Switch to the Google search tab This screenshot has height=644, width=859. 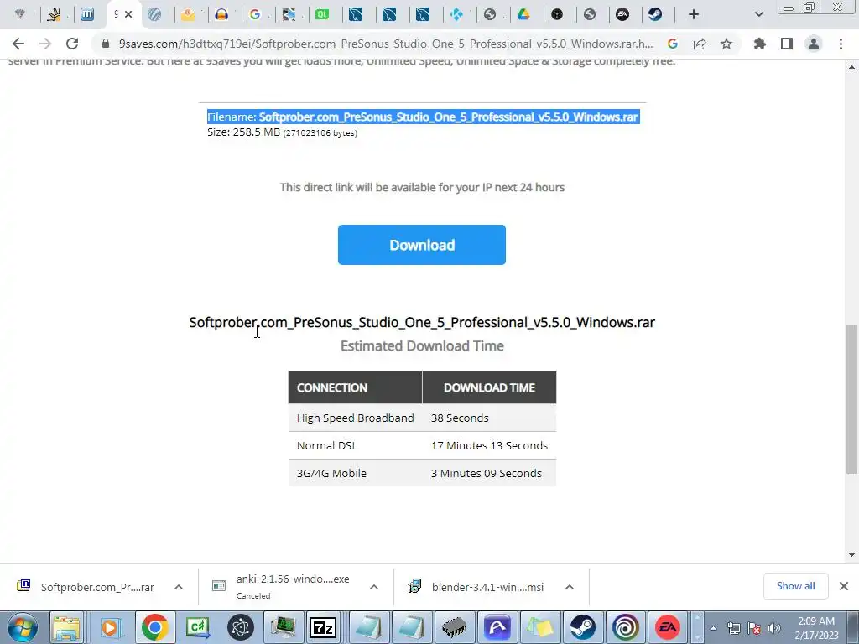(x=255, y=15)
